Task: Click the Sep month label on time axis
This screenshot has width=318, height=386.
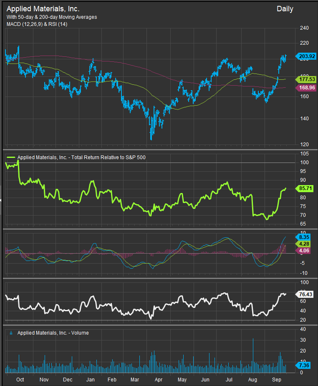Action: 276,380
